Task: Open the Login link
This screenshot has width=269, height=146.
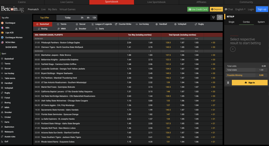Action: click(251, 9)
